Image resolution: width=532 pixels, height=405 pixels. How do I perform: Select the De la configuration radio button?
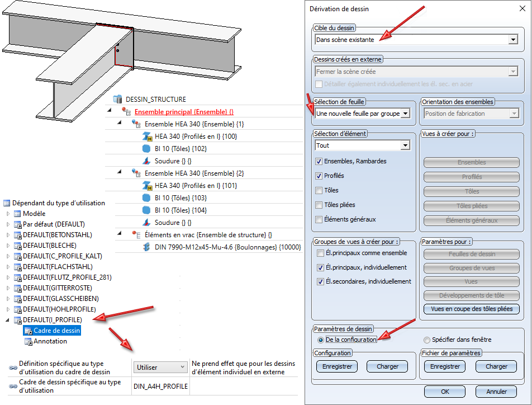pos(320,340)
